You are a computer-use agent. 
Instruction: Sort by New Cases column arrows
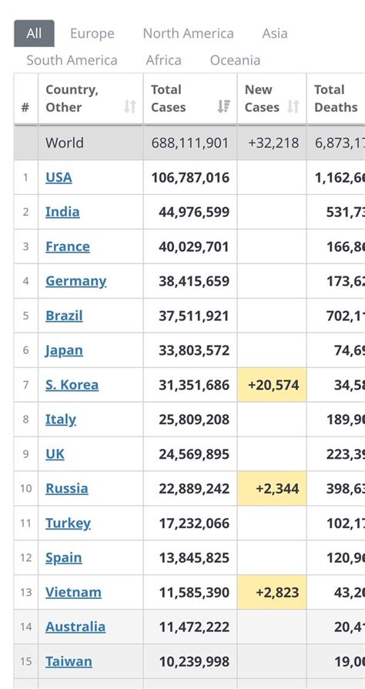point(293,106)
